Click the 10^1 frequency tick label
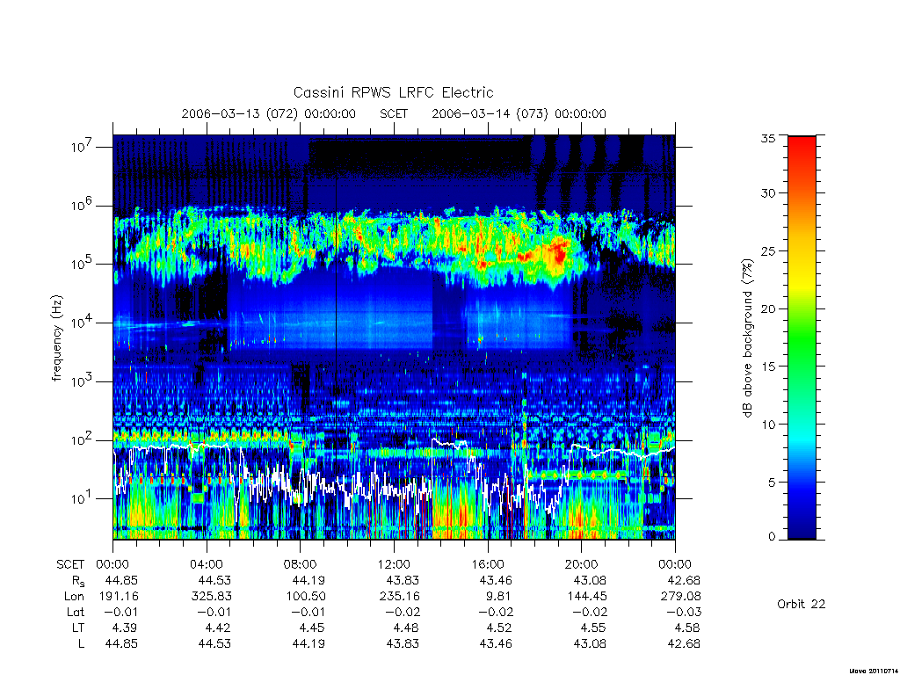This screenshot has width=900, height=675. tap(82, 497)
